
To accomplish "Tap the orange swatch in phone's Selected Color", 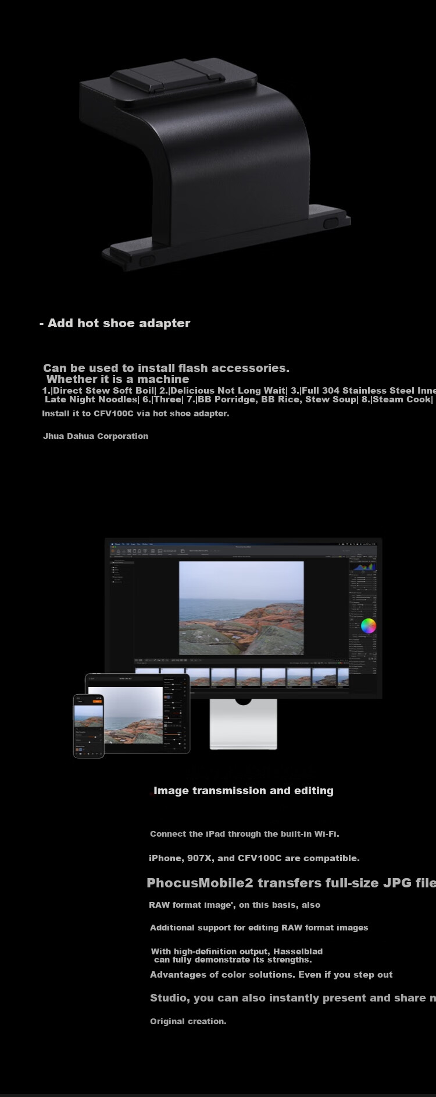I will [77, 749].
